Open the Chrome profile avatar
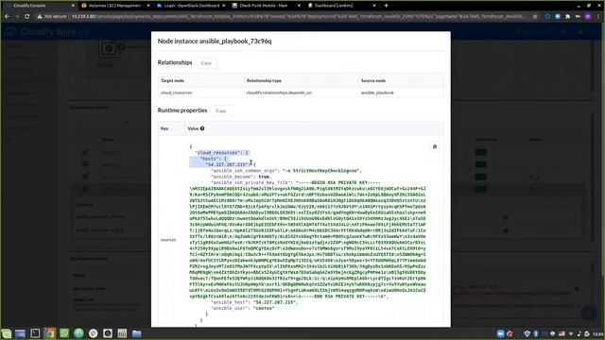605x340 pixels. pos(588,17)
